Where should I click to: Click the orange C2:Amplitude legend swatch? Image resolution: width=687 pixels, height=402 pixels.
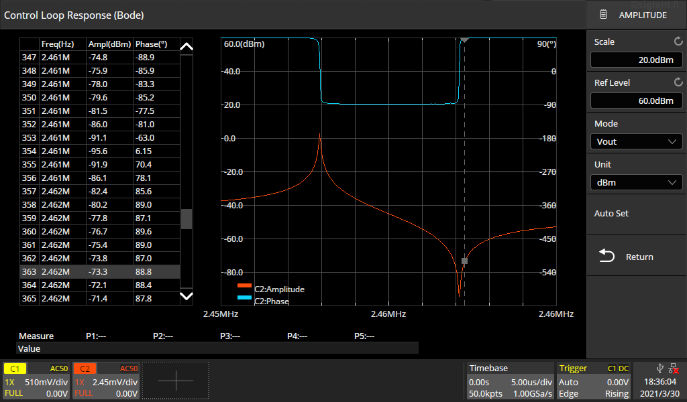click(244, 285)
